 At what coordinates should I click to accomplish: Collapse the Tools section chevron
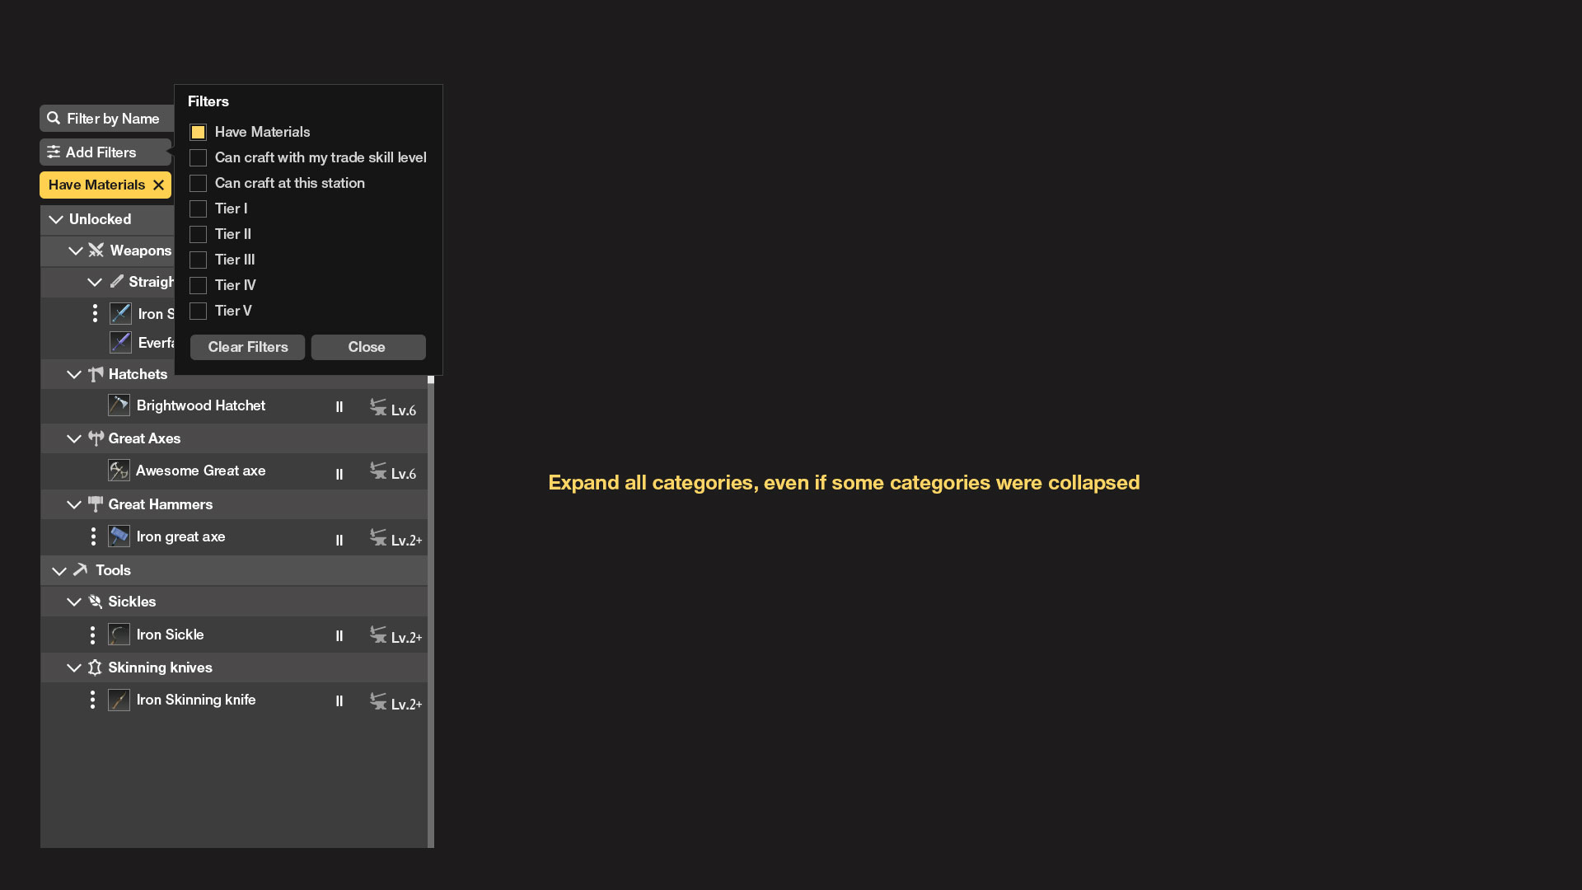[59, 570]
